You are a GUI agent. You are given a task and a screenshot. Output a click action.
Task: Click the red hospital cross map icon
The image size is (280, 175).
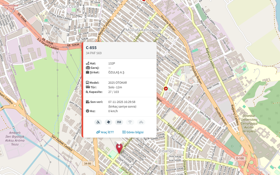(166, 89)
